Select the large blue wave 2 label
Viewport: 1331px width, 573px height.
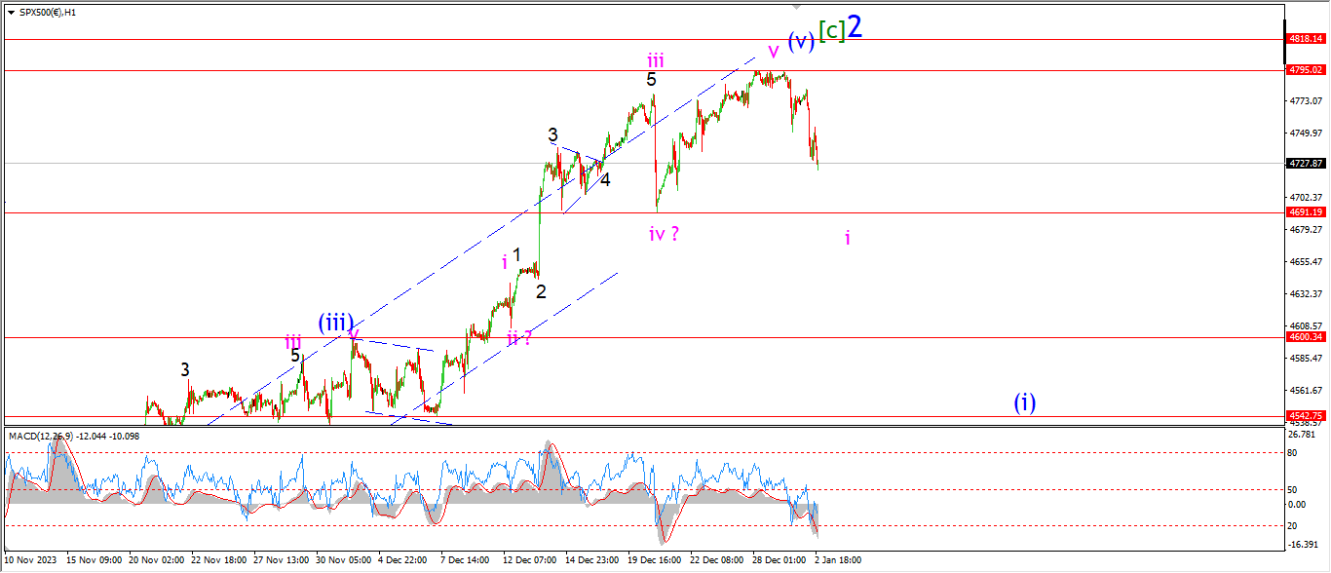coord(854,27)
